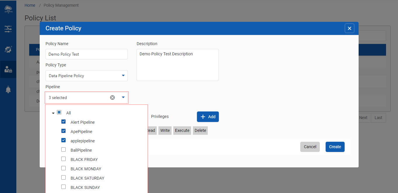Click the cloud network logo icon in sidebar
398x193 pixels.
[8, 9]
